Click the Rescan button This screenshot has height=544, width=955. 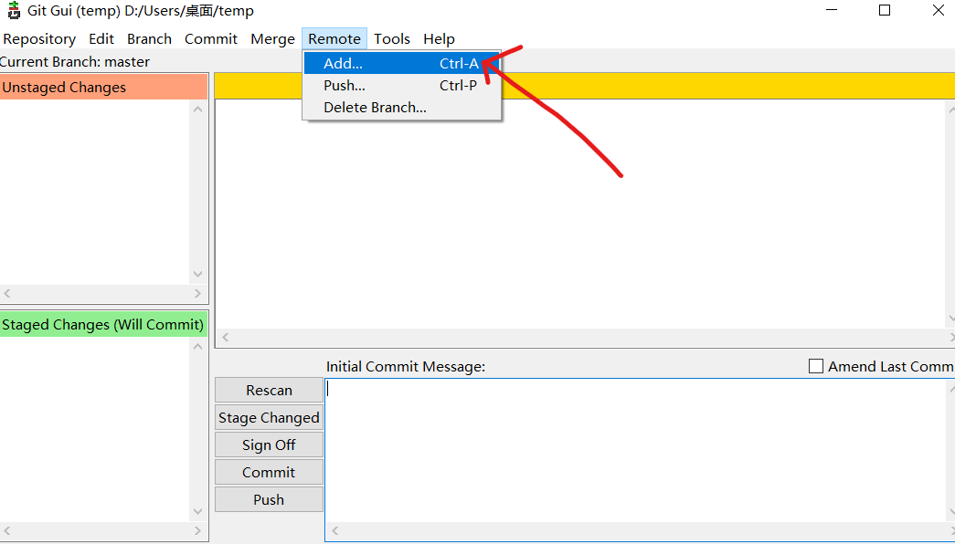[x=270, y=390]
